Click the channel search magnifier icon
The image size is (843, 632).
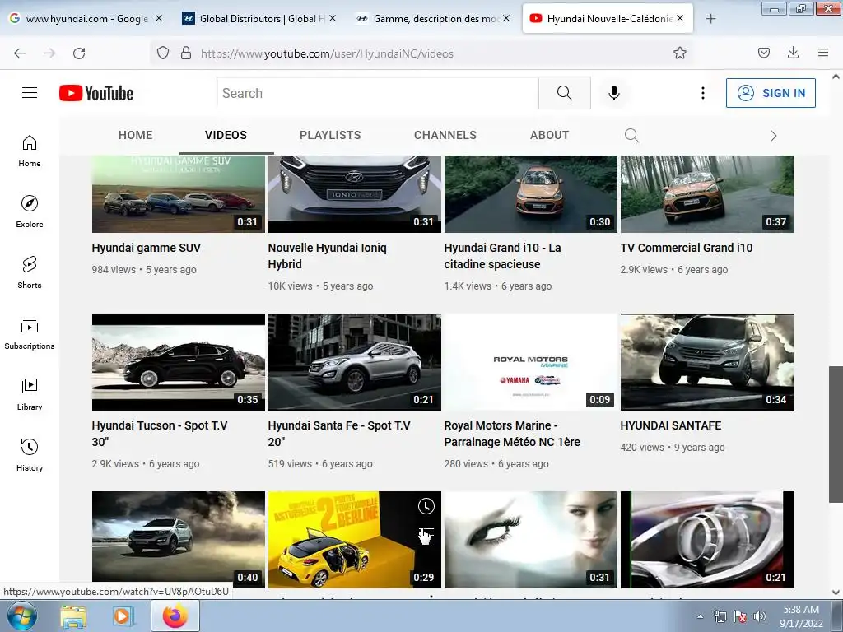(631, 136)
